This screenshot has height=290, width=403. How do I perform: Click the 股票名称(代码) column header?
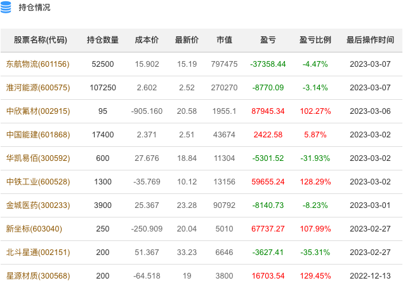click(x=41, y=40)
